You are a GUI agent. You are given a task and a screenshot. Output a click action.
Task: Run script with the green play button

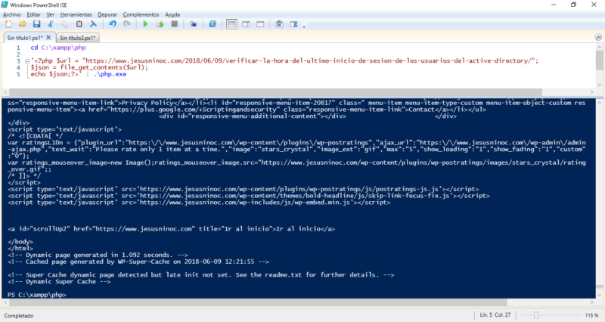(145, 24)
